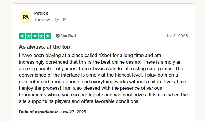This screenshot has width=205, height=121.
Task: Click the PA profile avatar circle
Action: pos(26,17)
